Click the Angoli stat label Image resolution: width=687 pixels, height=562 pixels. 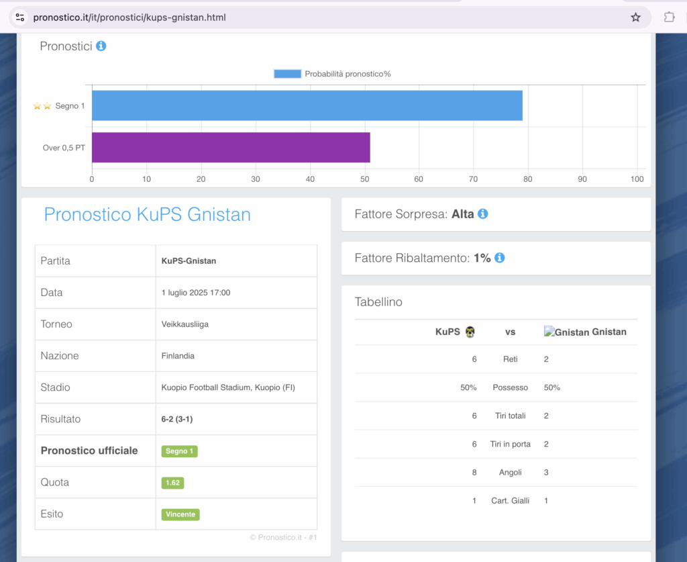(511, 473)
